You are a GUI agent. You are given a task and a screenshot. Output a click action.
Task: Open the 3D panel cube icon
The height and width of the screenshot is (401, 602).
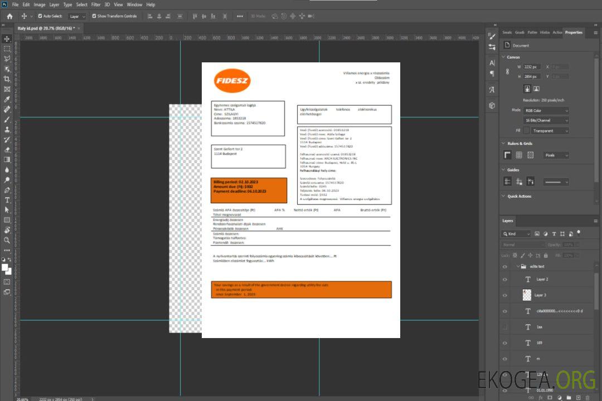(492, 105)
